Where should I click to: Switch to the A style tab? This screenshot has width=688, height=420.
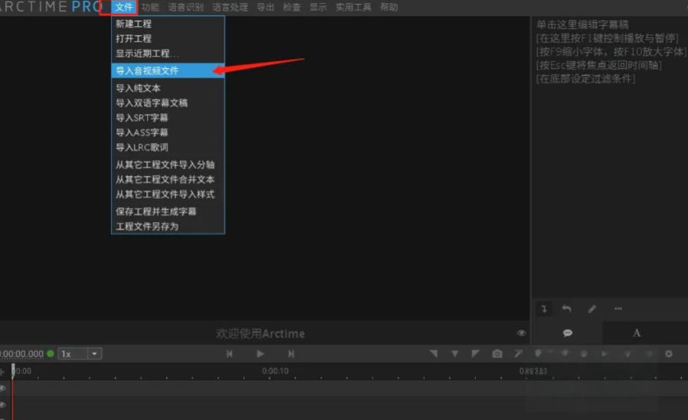tap(637, 334)
